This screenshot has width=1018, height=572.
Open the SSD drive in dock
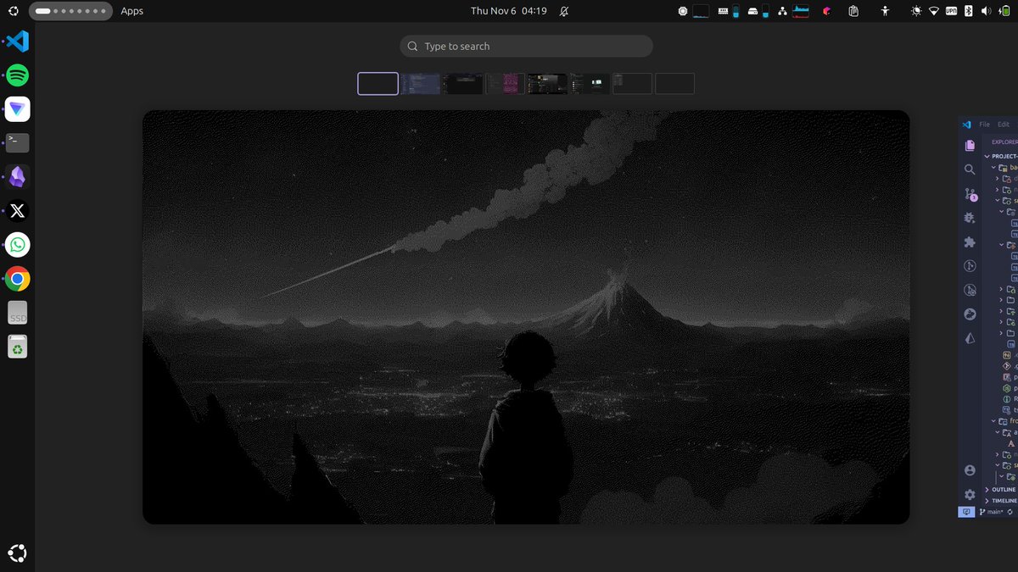tap(17, 312)
